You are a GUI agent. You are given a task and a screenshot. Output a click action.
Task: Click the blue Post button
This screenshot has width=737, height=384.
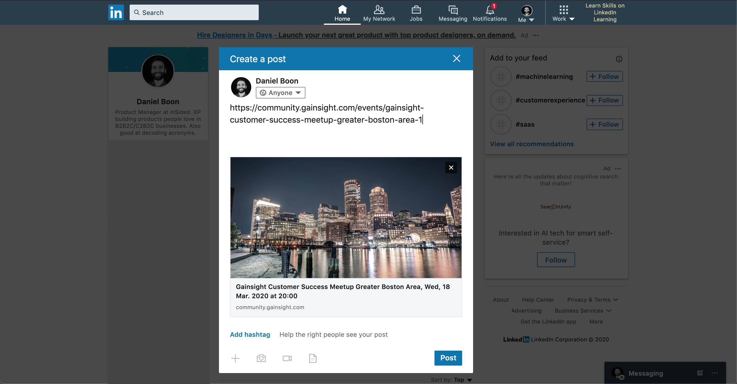448,358
